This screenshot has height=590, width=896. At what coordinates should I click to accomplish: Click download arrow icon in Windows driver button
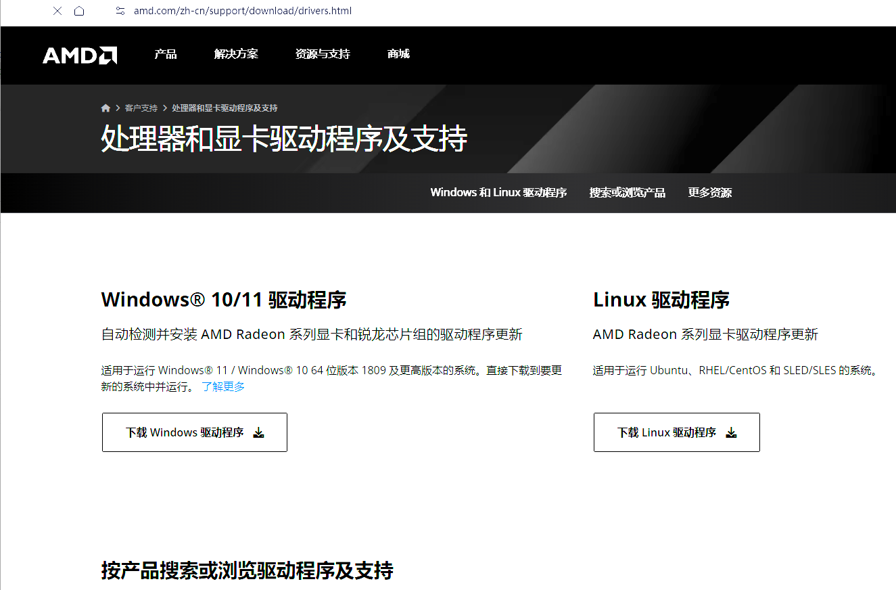pos(258,433)
